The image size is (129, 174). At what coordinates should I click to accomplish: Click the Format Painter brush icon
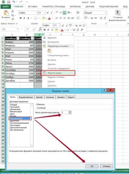(x=12, y=19)
